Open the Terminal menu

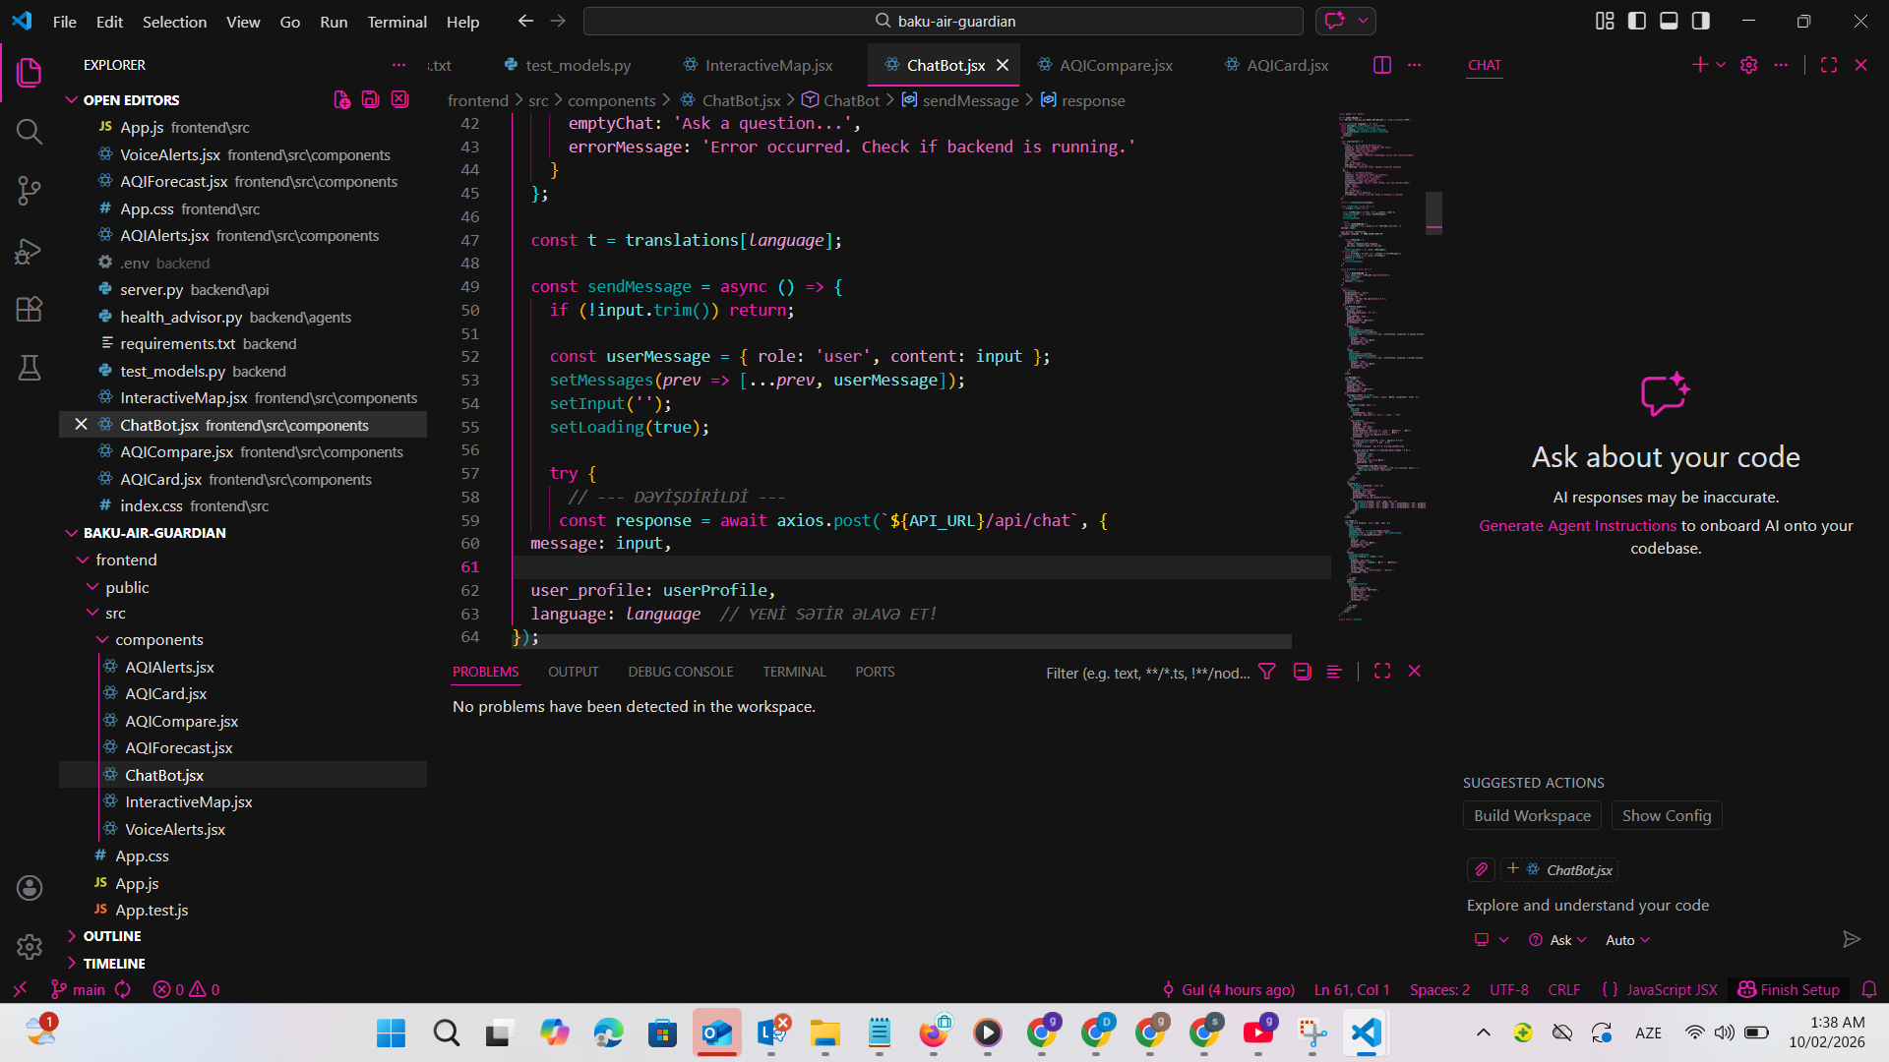point(396,22)
